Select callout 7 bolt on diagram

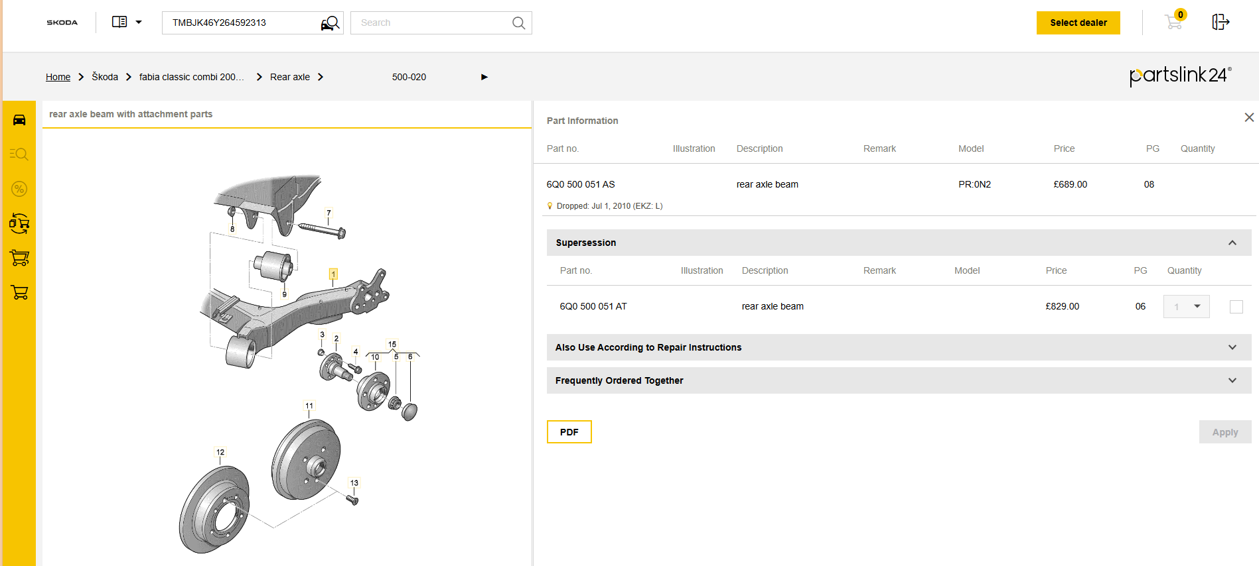pyautogui.click(x=329, y=213)
